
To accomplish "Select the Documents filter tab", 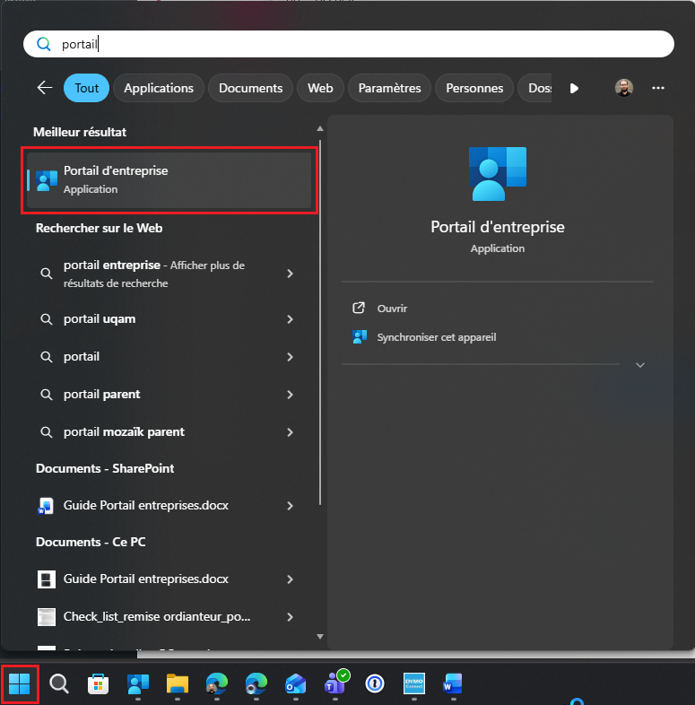I will pyautogui.click(x=250, y=88).
